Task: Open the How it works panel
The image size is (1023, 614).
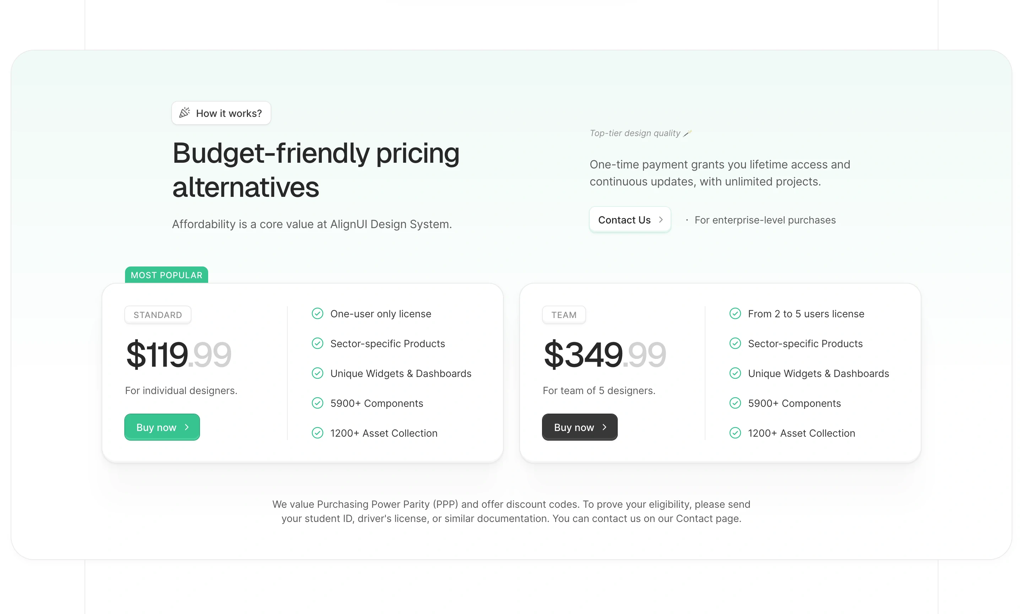Action: (x=221, y=113)
